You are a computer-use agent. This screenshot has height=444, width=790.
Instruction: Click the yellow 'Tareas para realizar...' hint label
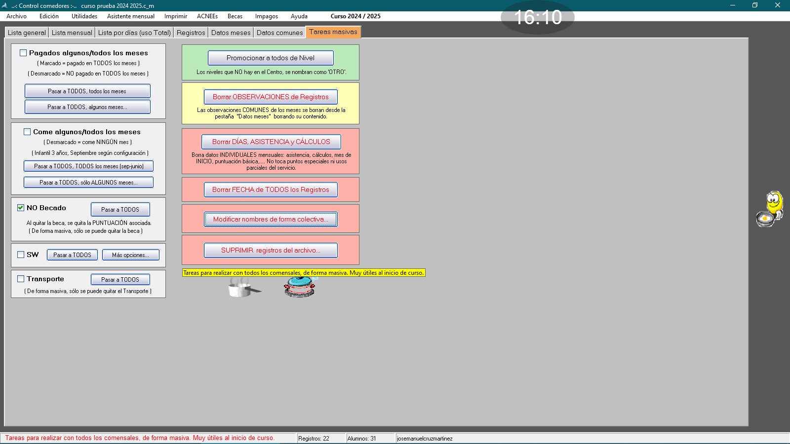pyautogui.click(x=304, y=273)
